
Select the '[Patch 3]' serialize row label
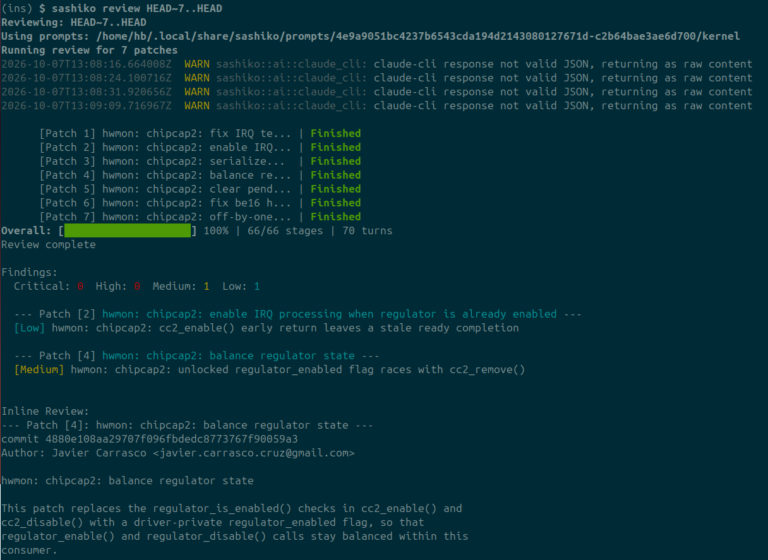tap(162, 161)
